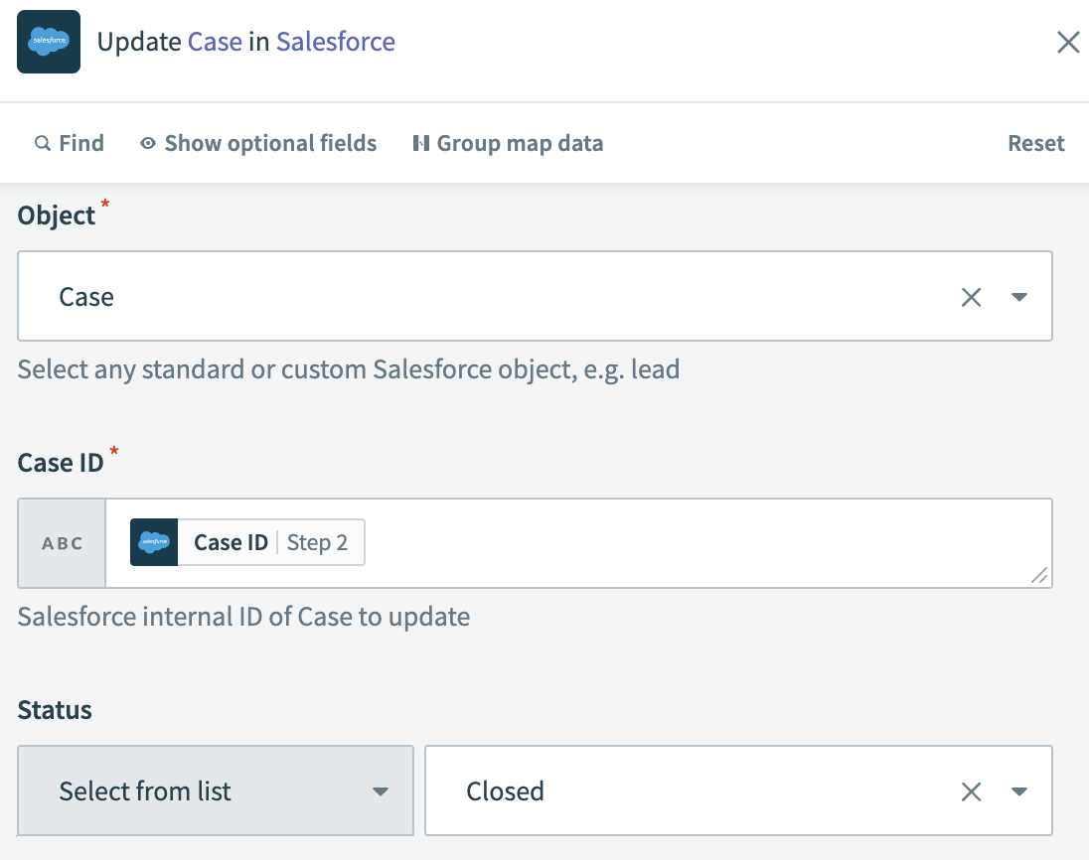Open Group map data option

[508, 143]
